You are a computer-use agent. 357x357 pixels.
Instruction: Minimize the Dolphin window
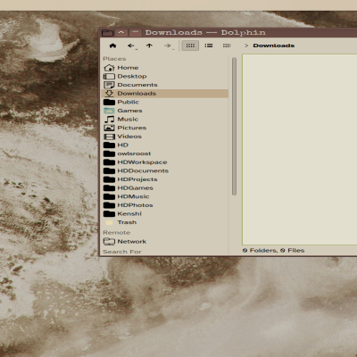coord(136,32)
